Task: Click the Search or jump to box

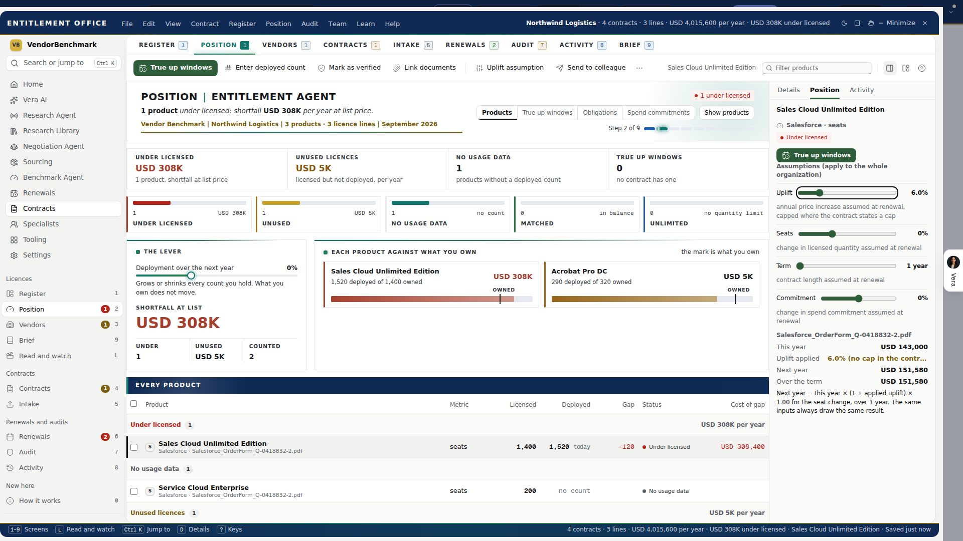Action: click(x=64, y=63)
